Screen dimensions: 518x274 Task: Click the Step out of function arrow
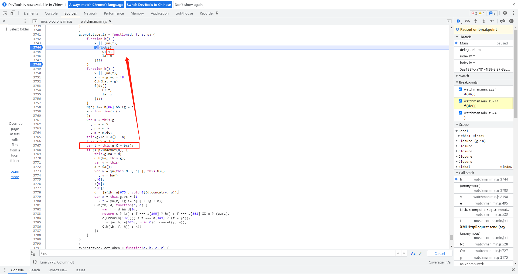coord(484,21)
